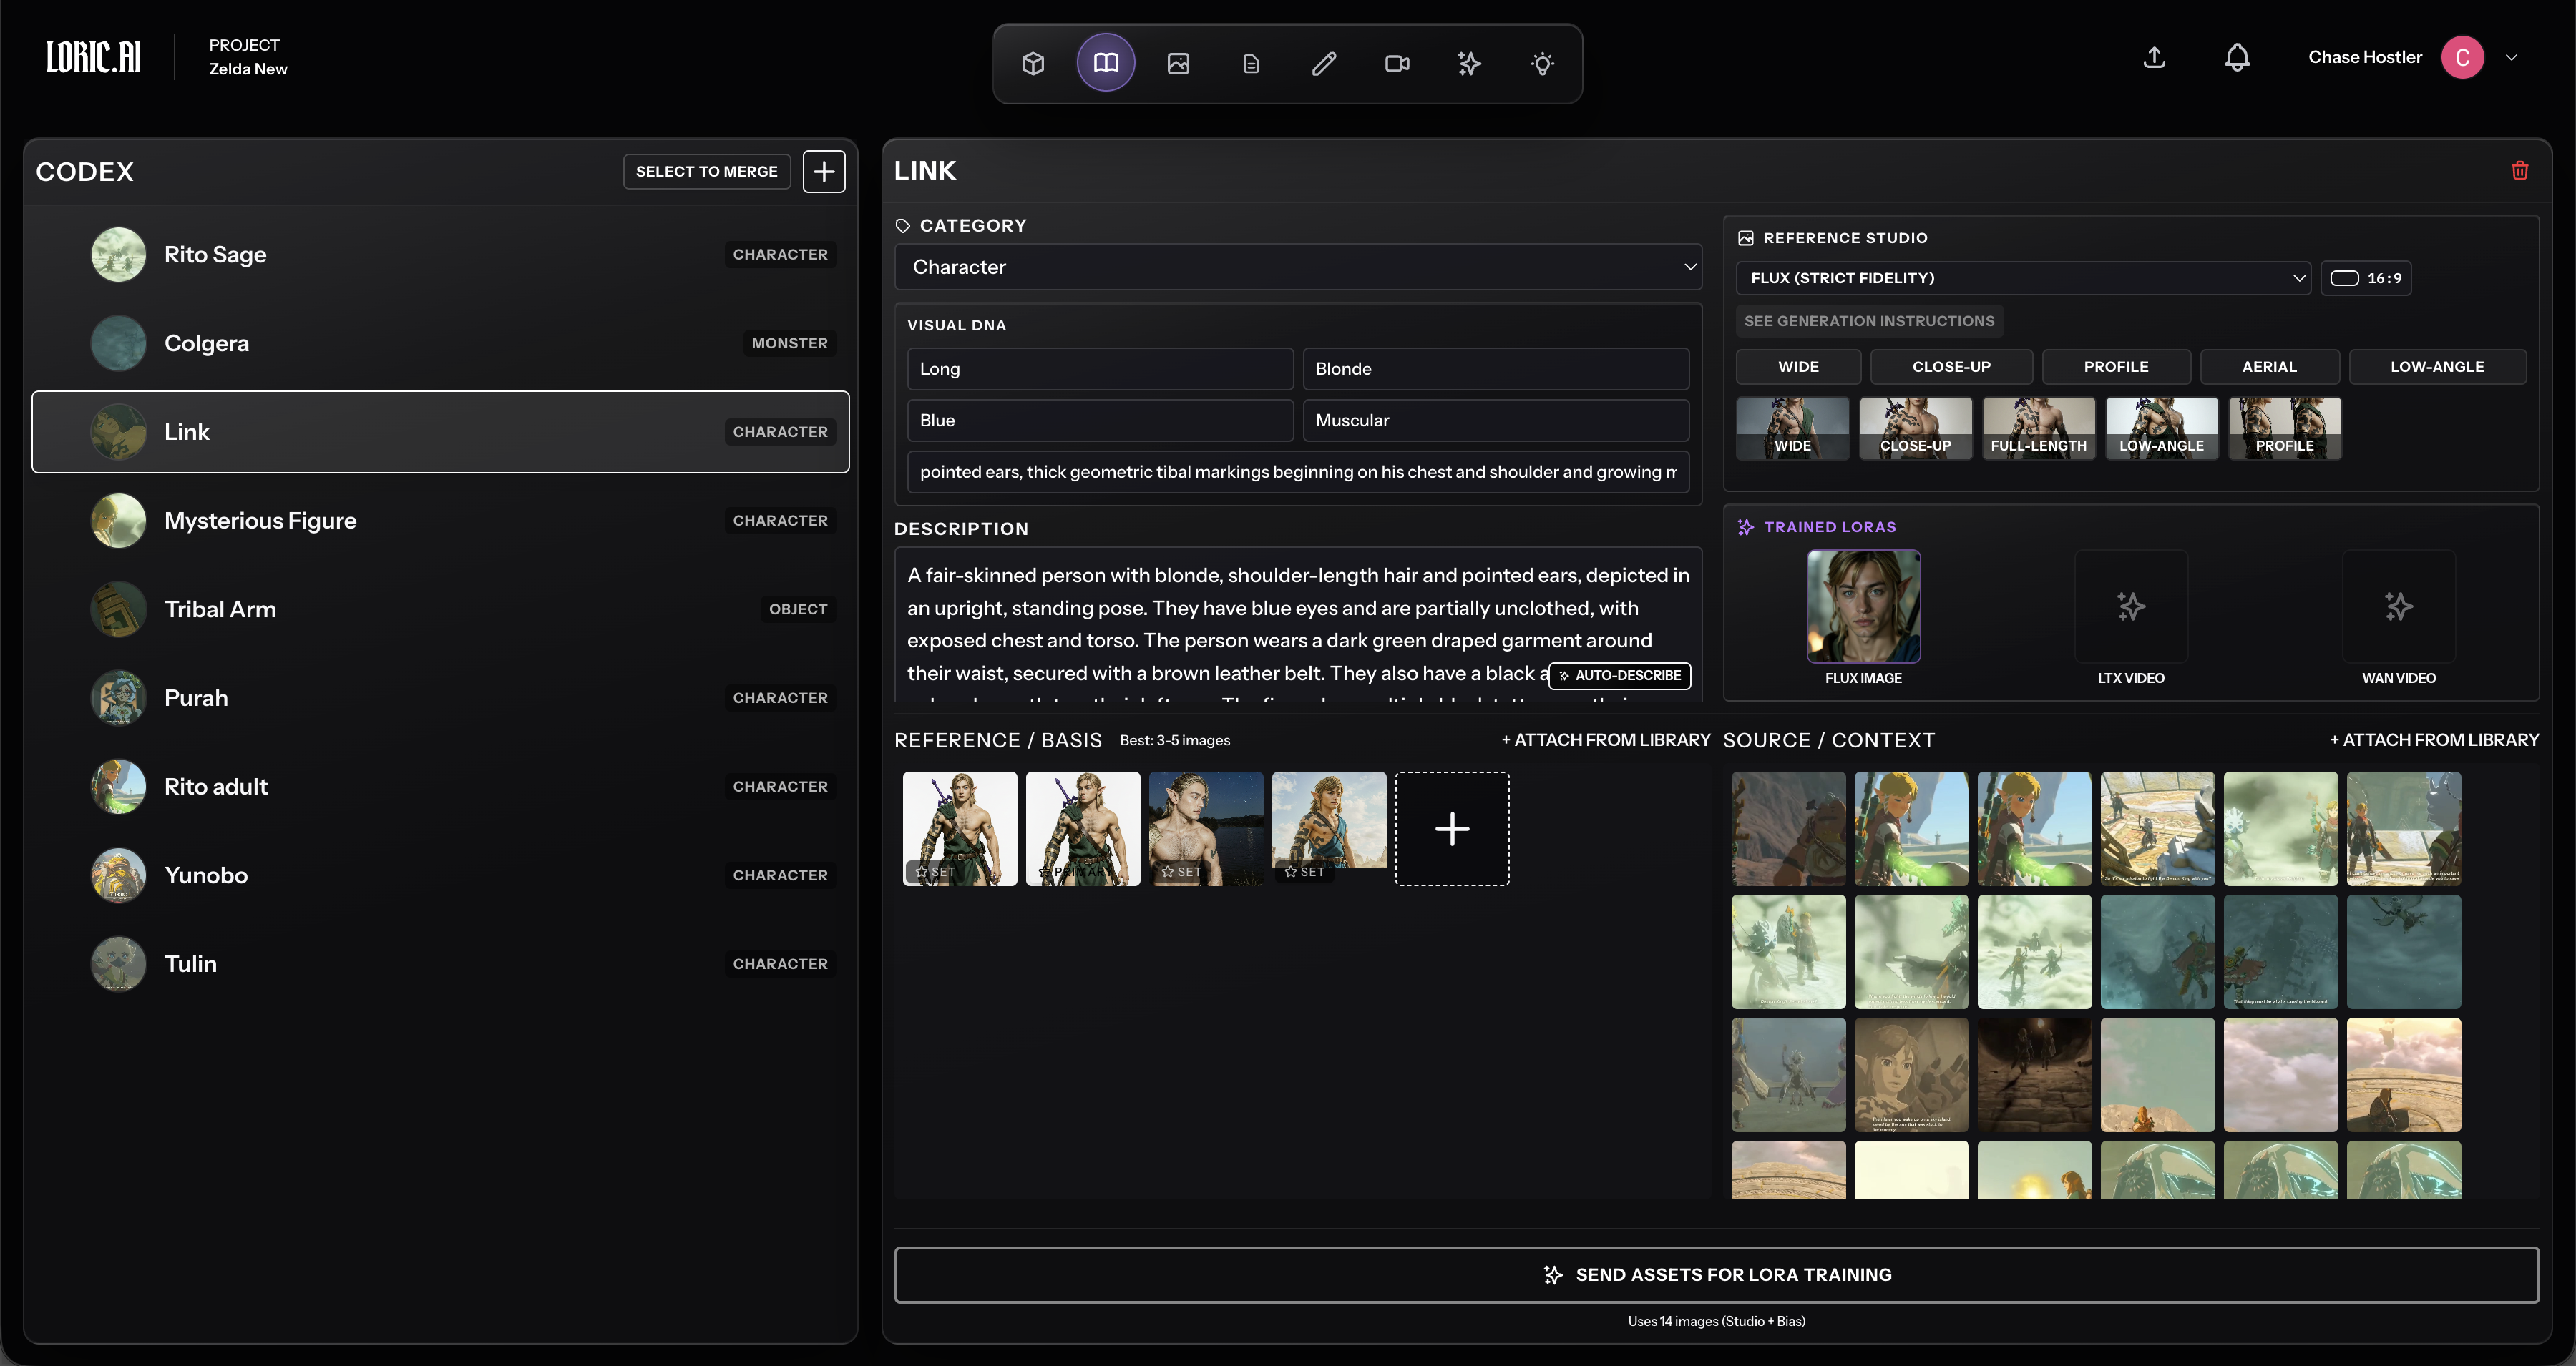Mark third reference image with SET star
This screenshot has width=2576, height=1366.
tap(1181, 871)
